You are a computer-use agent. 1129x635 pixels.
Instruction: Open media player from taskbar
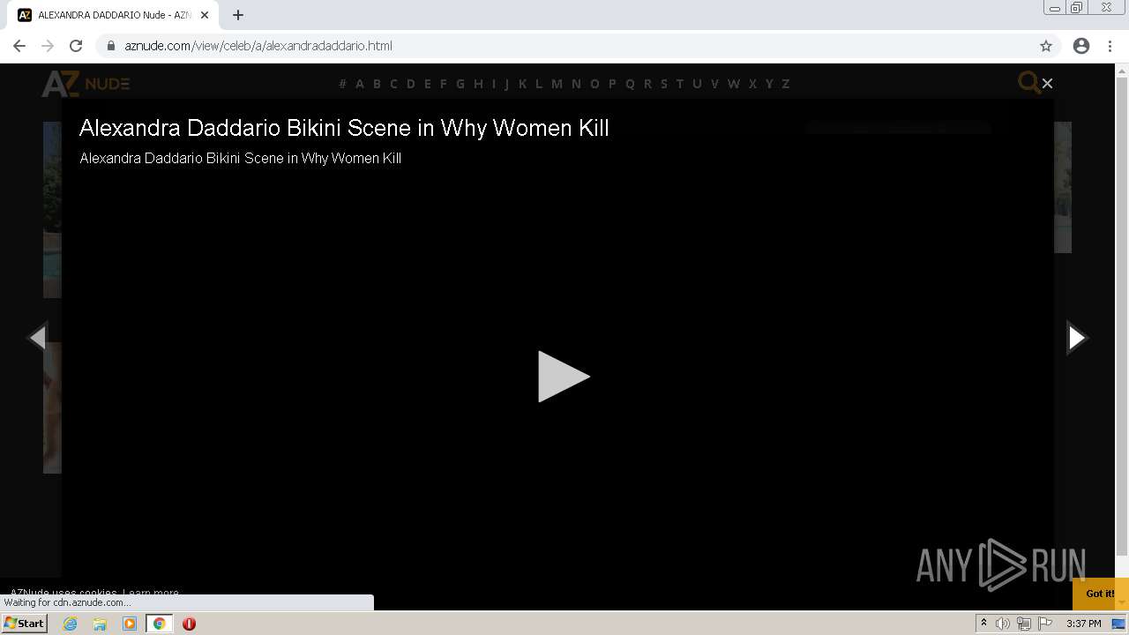pyautogui.click(x=130, y=624)
